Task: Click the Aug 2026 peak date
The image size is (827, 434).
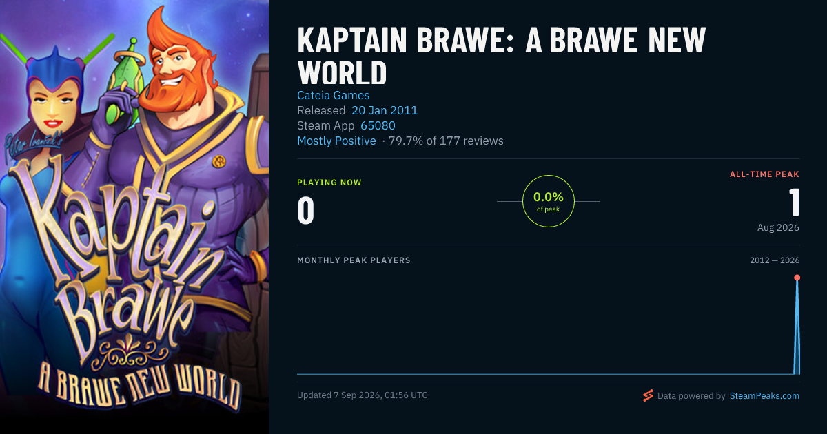Action: (x=778, y=227)
